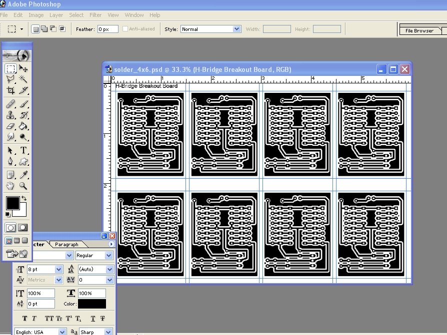
Task: Apply Faux Bold text style
Action: 25,319
